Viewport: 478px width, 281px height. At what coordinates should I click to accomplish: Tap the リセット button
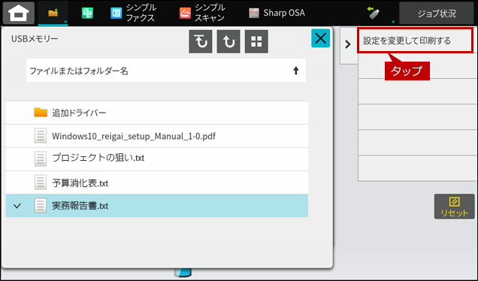click(x=454, y=207)
